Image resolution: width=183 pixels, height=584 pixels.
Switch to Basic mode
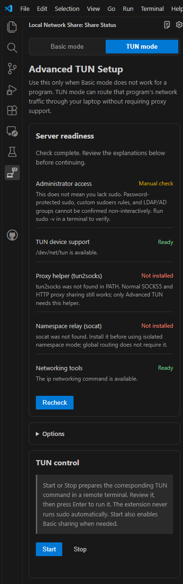click(67, 46)
